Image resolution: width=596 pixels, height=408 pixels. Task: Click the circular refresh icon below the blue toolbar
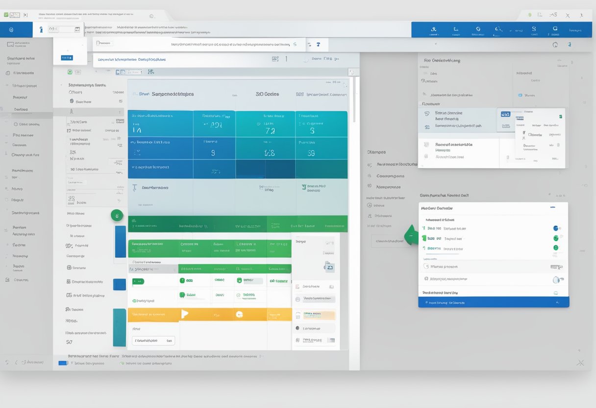(555, 45)
